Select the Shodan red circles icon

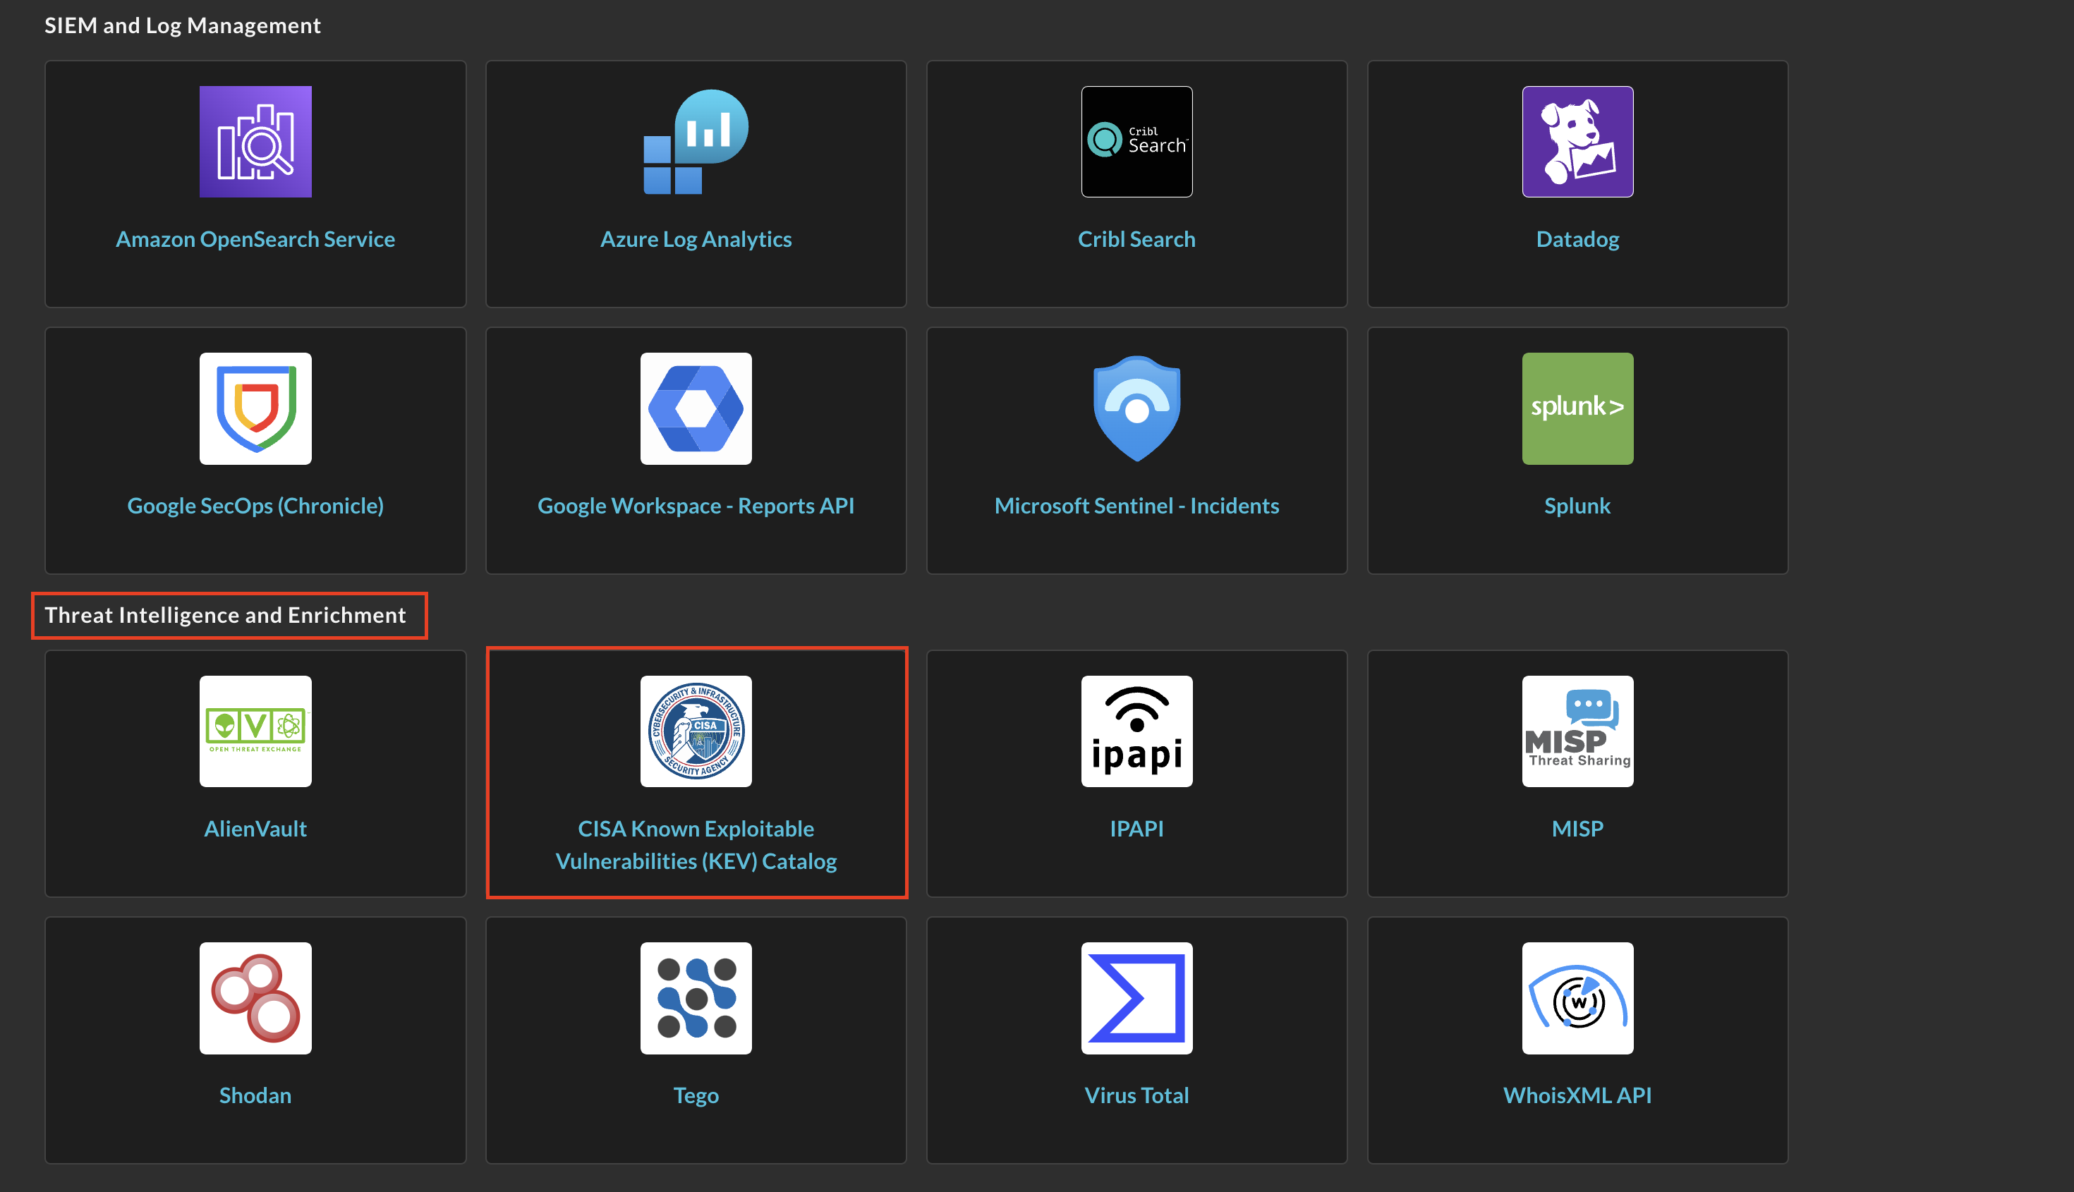point(255,998)
